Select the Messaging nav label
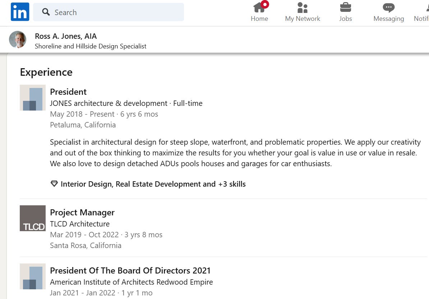The height and width of the screenshot is (299, 429). (388, 19)
